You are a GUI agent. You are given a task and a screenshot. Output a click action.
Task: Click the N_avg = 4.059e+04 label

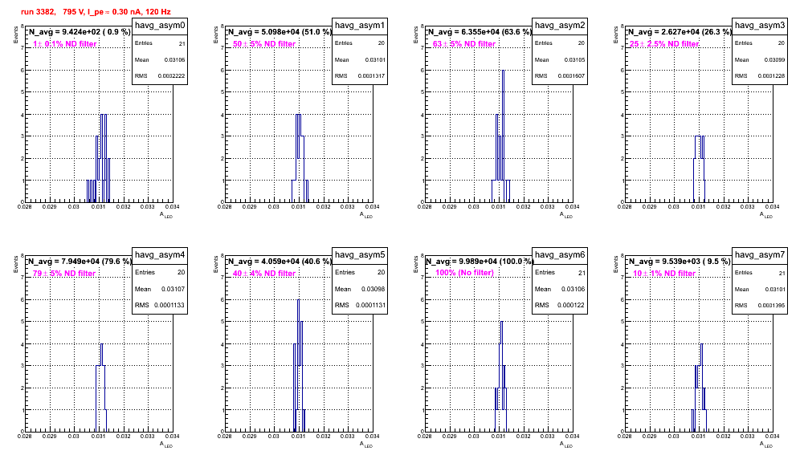(x=280, y=262)
